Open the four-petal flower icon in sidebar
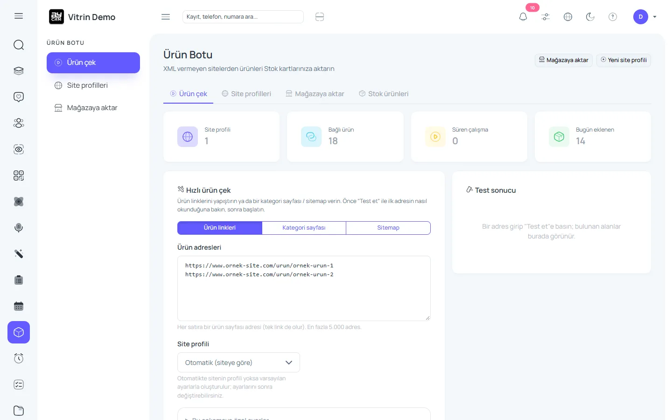Viewport: 672px width, 420px height. pyautogui.click(x=19, y=202)
